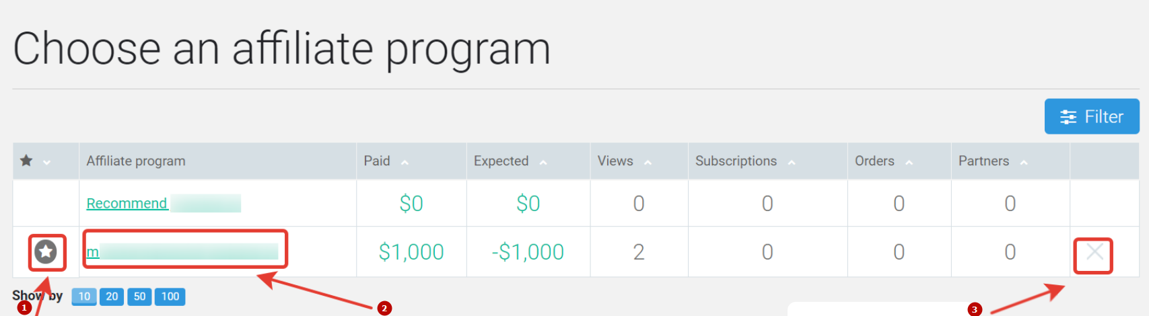The height and width of the screenshot is (316, 1149).
Task: Show 50 rows per page
Action: [139, 297]
